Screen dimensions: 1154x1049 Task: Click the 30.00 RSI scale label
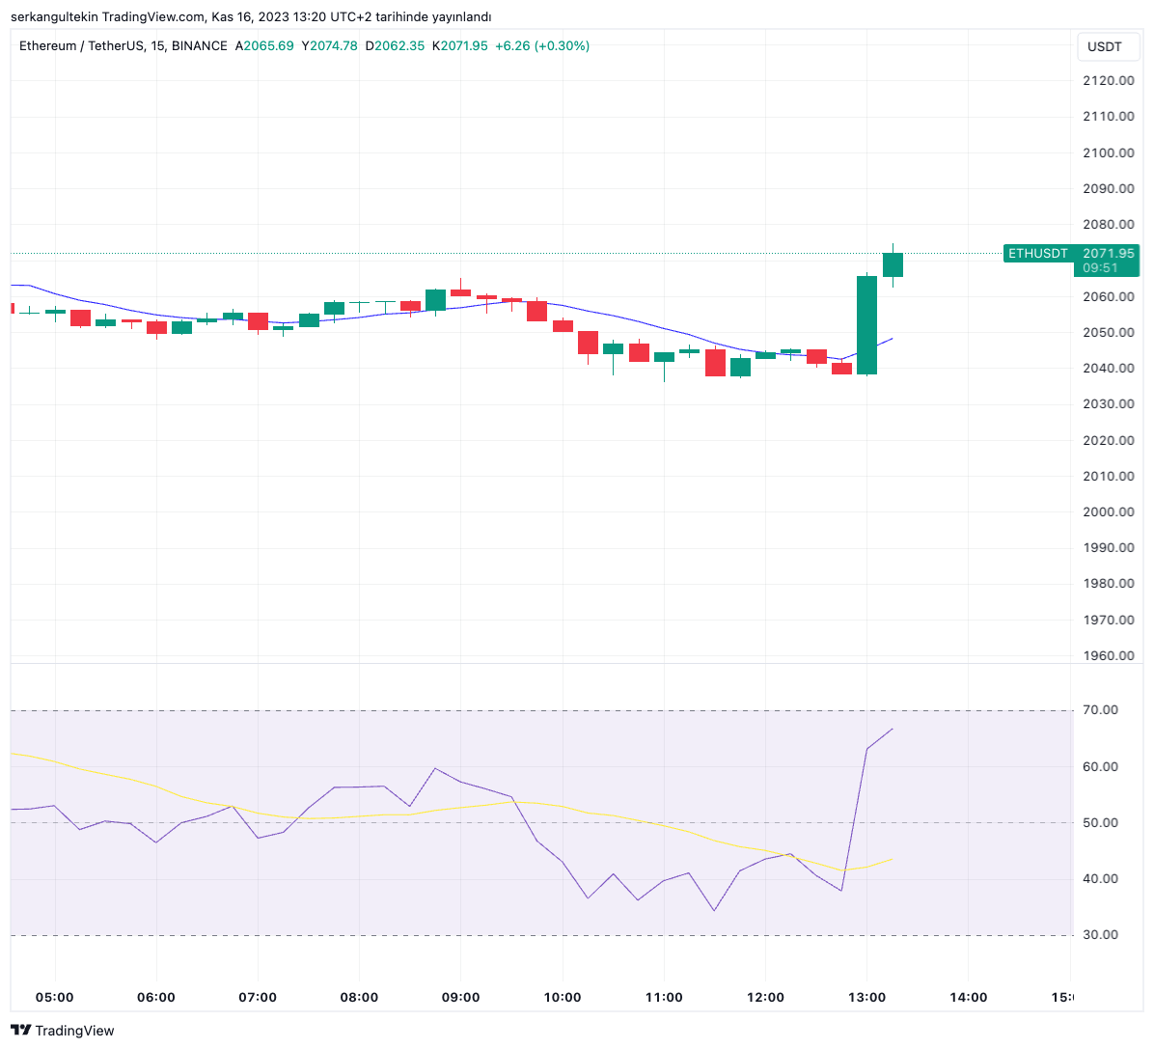pyautogui.click(x=1100, y=934)
